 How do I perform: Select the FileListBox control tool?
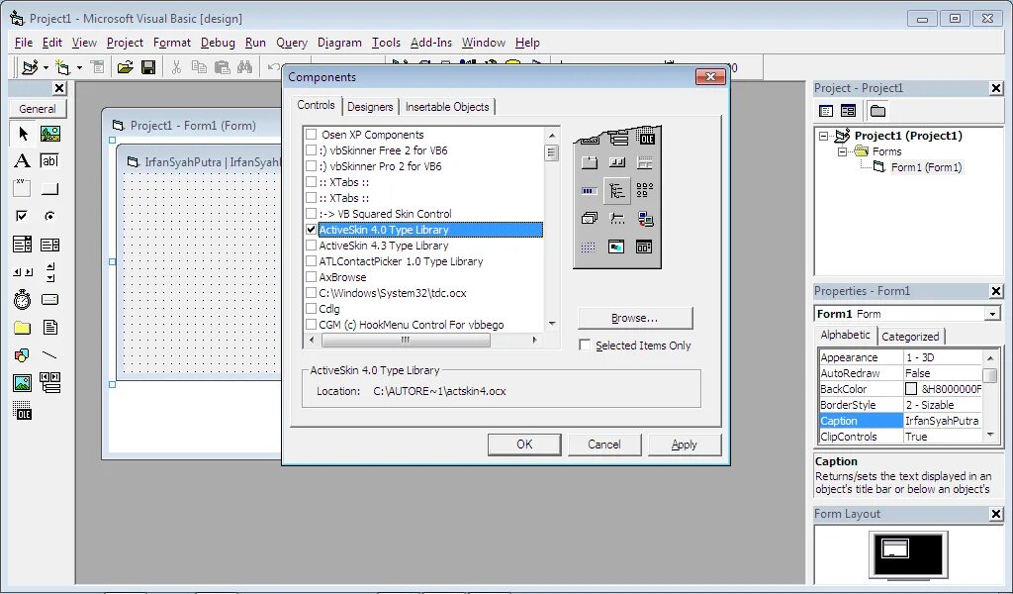tap(50, 328)
